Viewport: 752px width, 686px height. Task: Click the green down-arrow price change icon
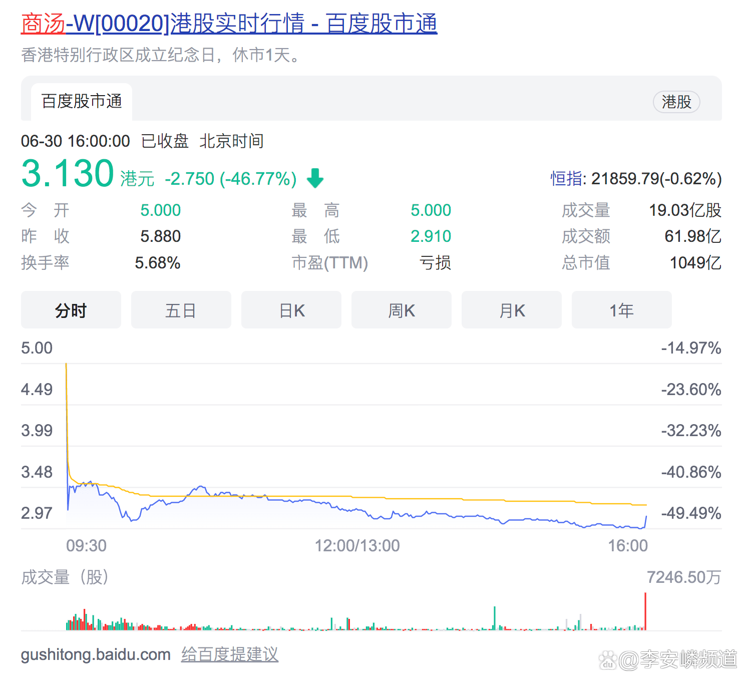[315, 178]
